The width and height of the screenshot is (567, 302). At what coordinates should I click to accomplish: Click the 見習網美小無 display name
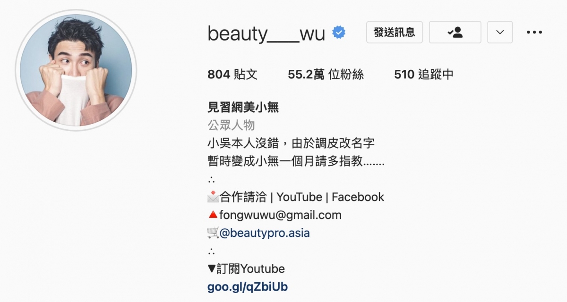[243, 108]
